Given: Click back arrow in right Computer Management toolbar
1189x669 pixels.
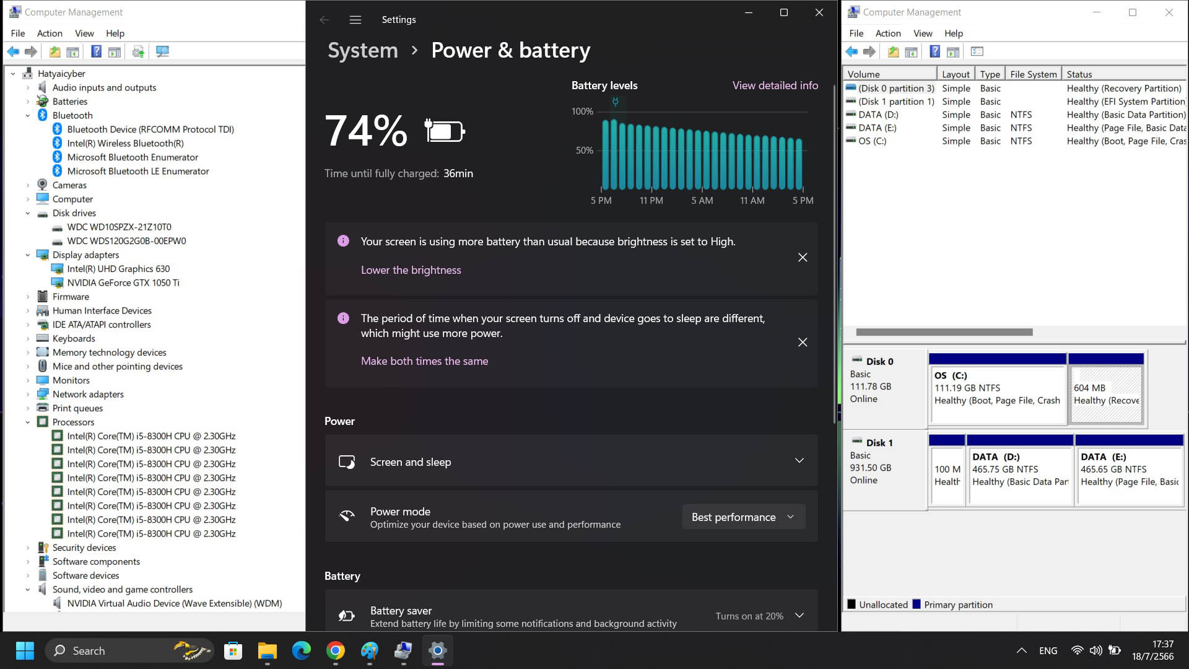Looking at the screenshot, I should (852, 52).
